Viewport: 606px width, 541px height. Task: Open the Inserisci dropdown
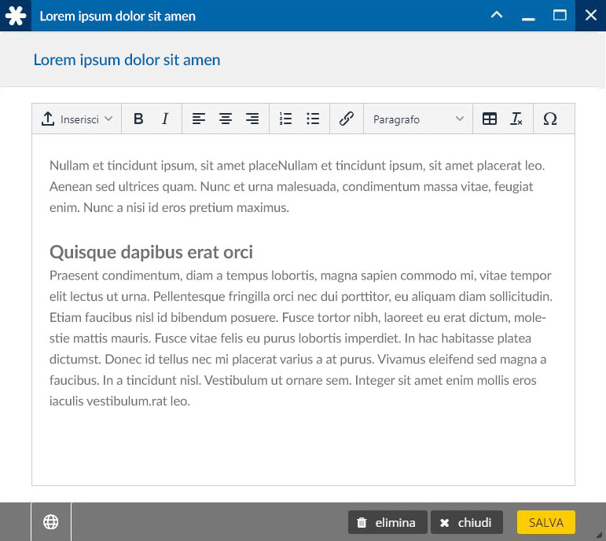(x=76, y=119)
